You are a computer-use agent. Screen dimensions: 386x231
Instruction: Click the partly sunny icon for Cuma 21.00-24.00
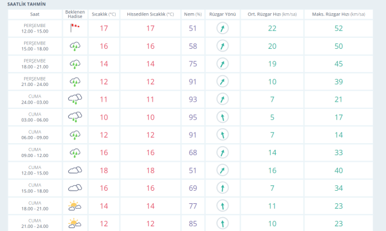tap(74, 223)
